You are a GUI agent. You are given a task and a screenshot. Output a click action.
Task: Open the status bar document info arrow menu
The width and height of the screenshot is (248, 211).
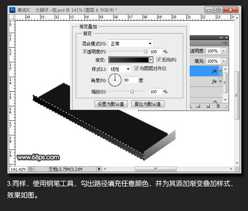[x=99, y=169]
